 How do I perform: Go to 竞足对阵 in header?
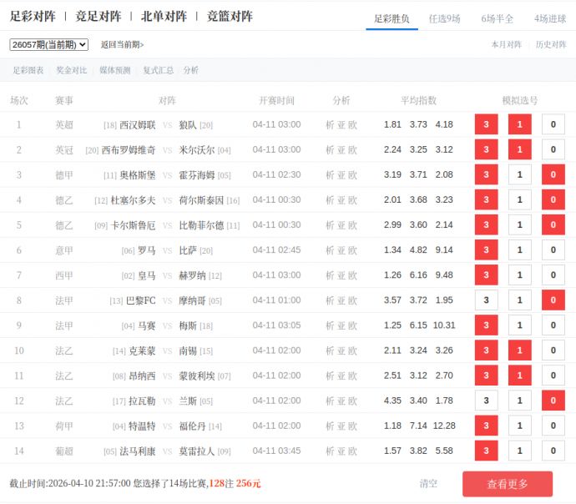click(98, 17)
